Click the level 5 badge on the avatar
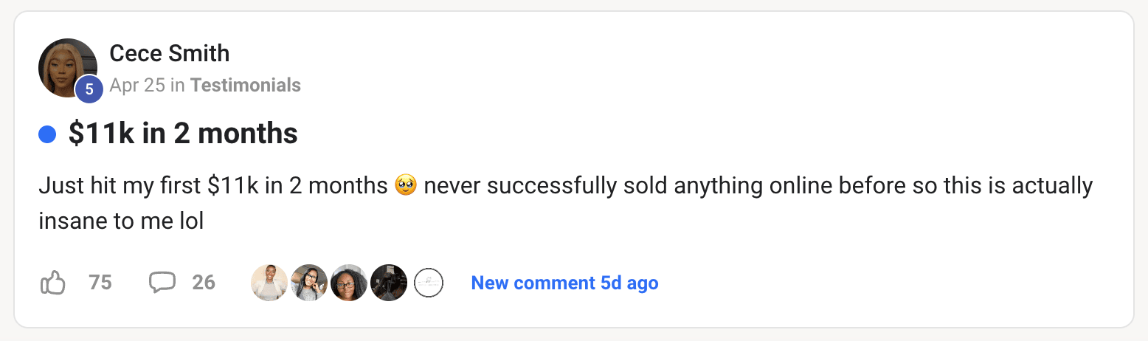Viewport: 1148px width, 341px height. pos(89,89)
